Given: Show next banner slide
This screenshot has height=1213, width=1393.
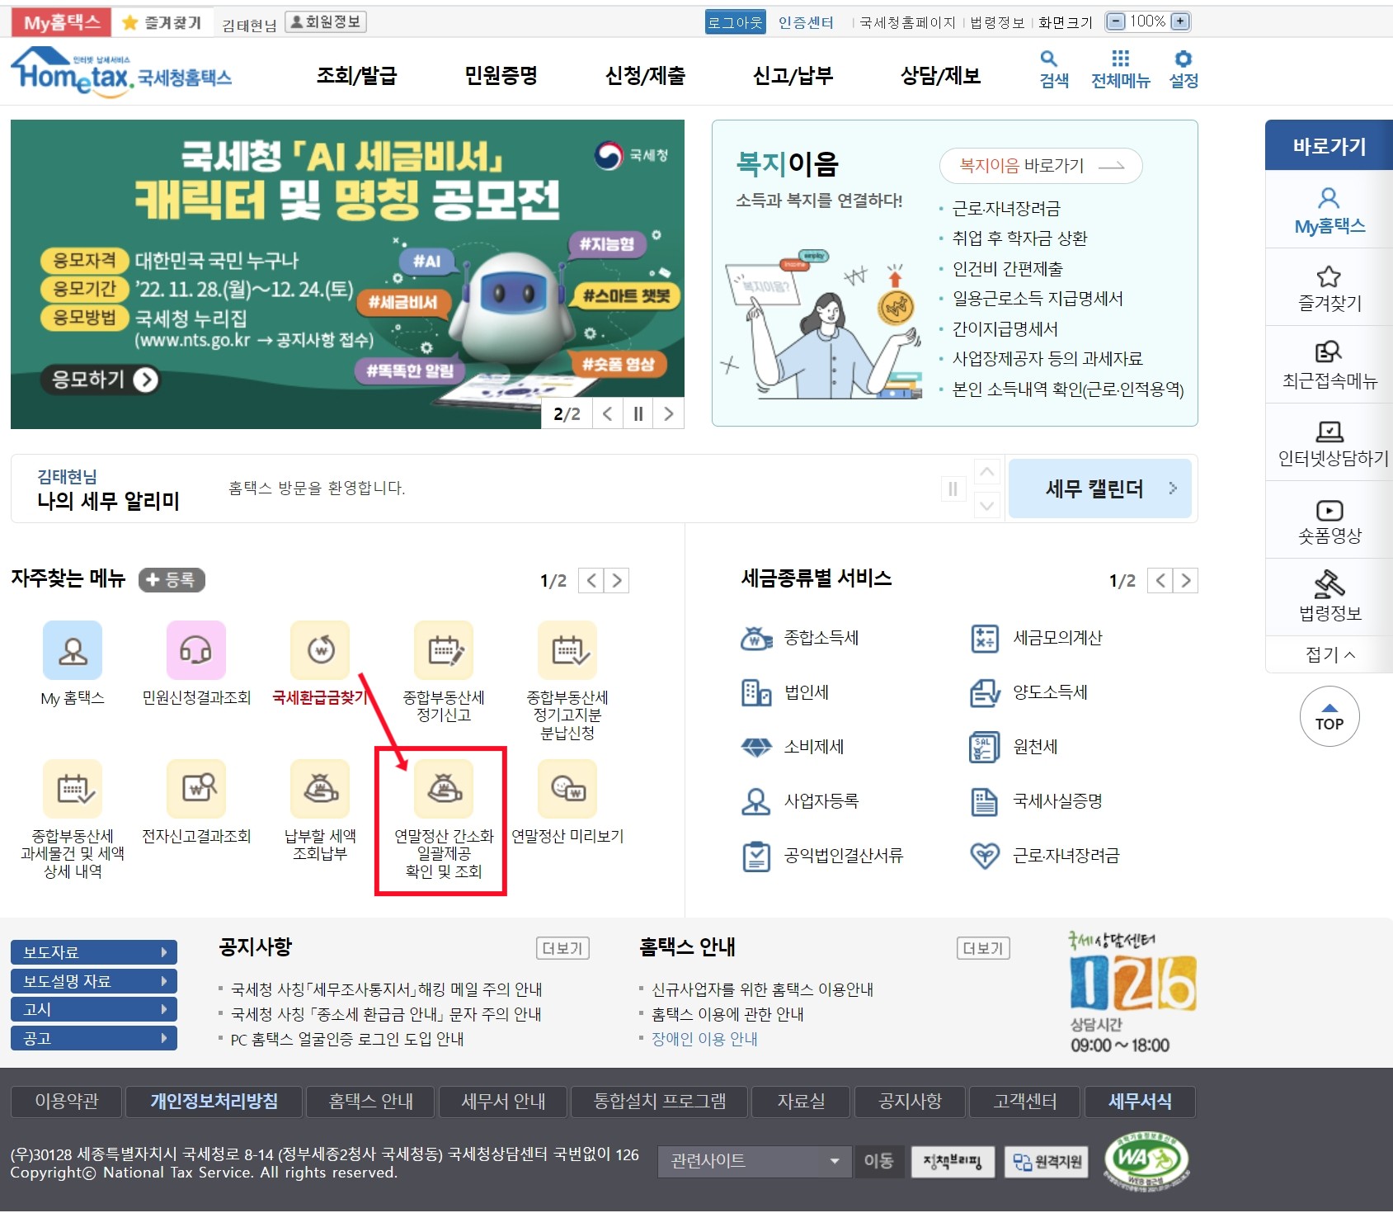Looking at the screenshot, I should click(x=669, y=414).
